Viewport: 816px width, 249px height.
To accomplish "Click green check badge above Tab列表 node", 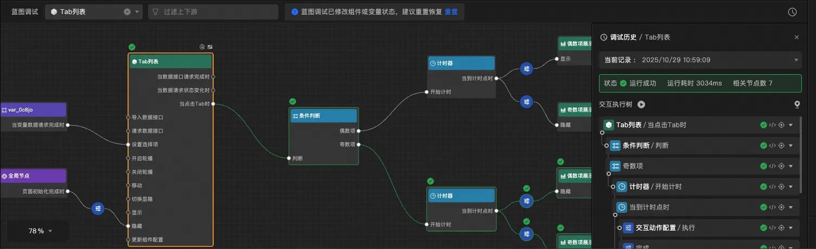I will pyautogui.click(x=132, y=47).
